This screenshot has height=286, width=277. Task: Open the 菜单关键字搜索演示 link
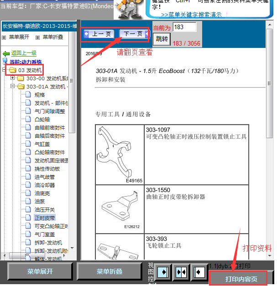(x=191, y=15)
